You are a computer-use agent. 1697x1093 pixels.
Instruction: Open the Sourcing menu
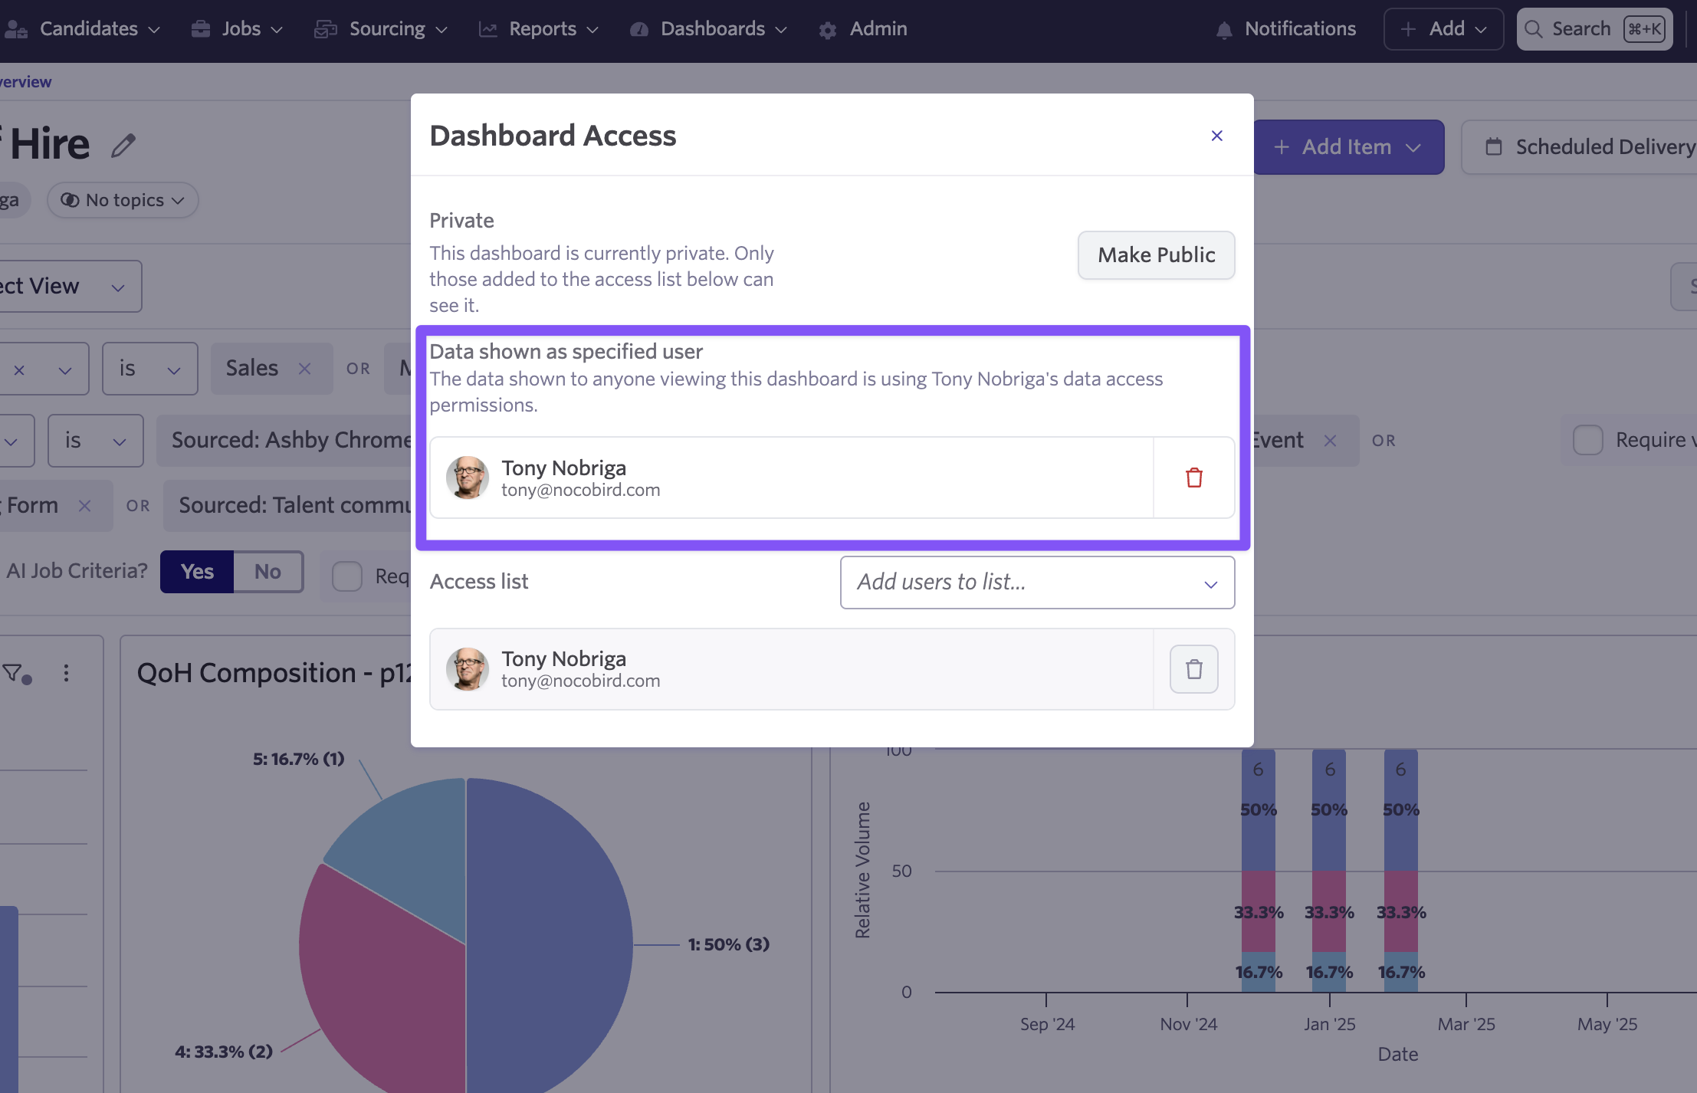[x=381, y=29]
